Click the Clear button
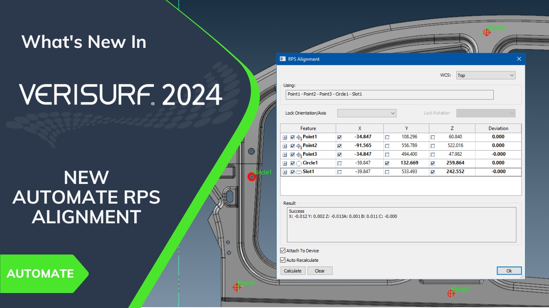 (320, 271)
